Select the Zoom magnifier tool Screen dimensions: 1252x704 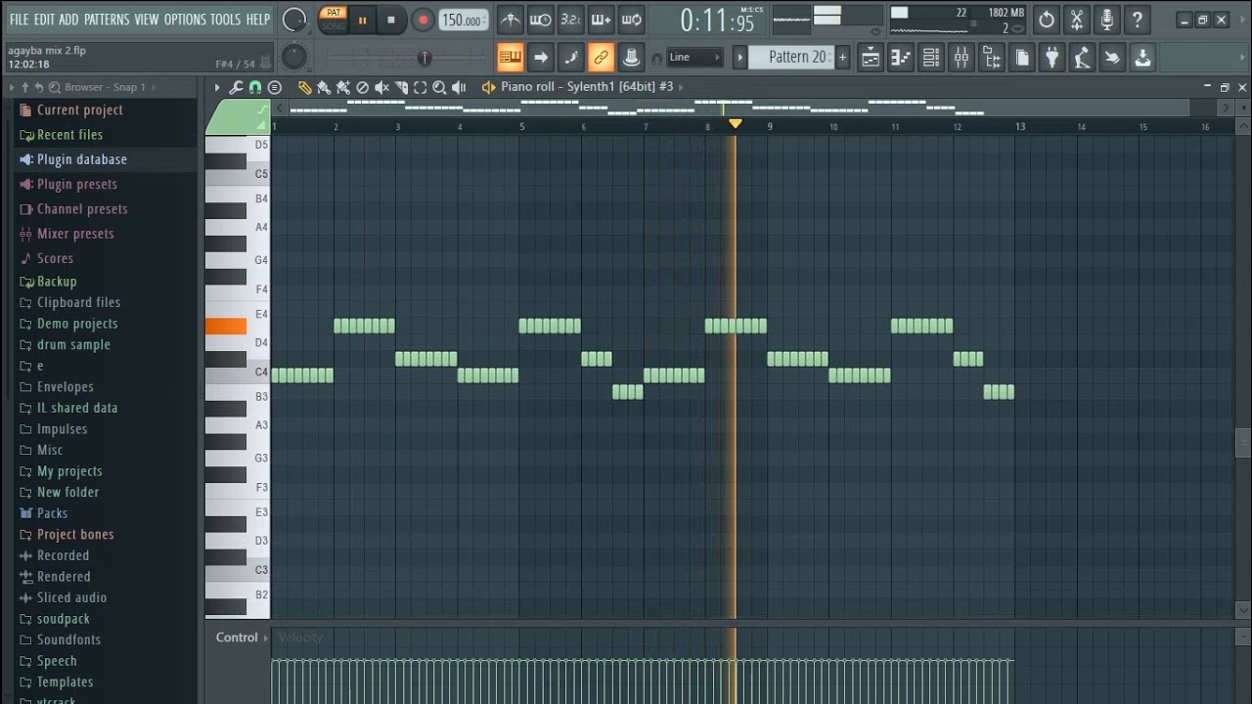pos(439,87)
